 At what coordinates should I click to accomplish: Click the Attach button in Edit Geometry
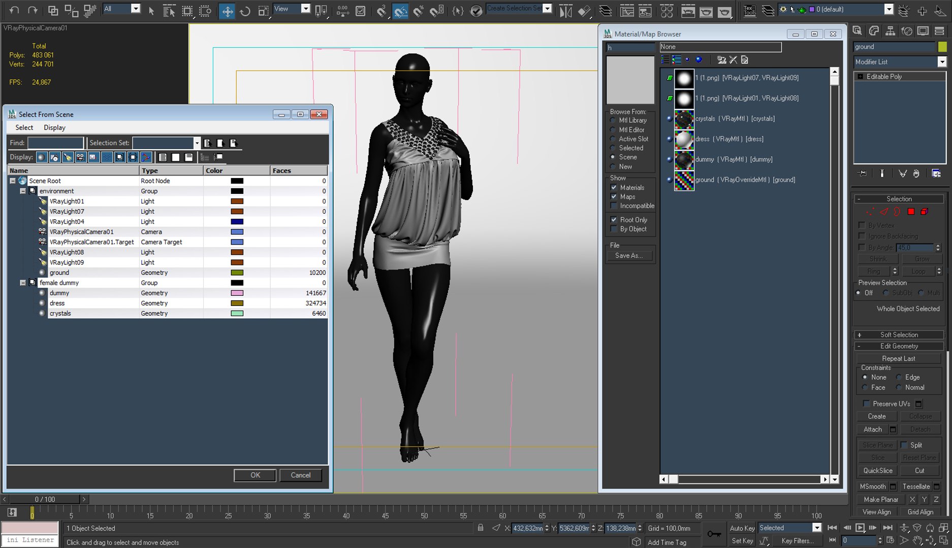pos(872,429)
